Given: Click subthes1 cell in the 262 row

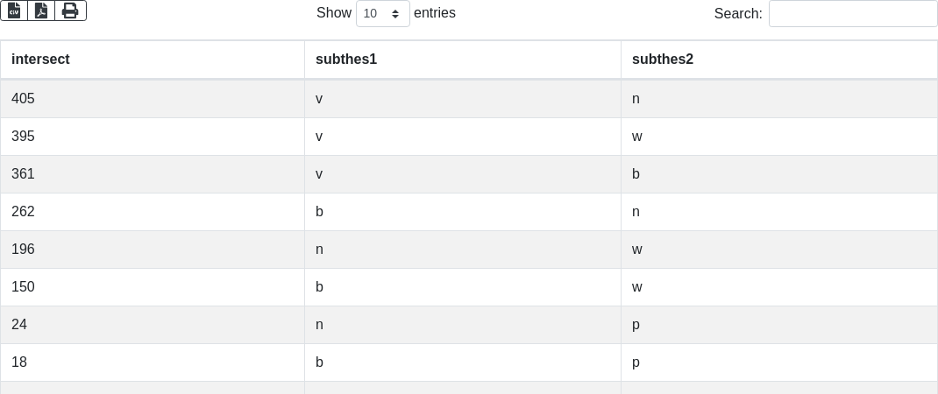Looking at the screenshot, I should [x=319, y=212].
